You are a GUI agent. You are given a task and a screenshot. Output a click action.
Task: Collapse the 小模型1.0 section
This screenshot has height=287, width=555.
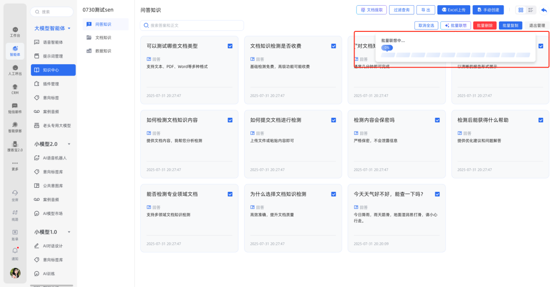click(x=69, y=232)
